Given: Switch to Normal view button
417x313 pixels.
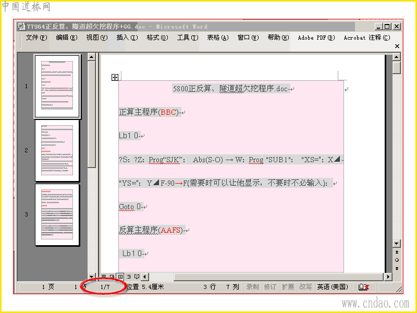Looking at the screenshot, I should coord(104,277).
